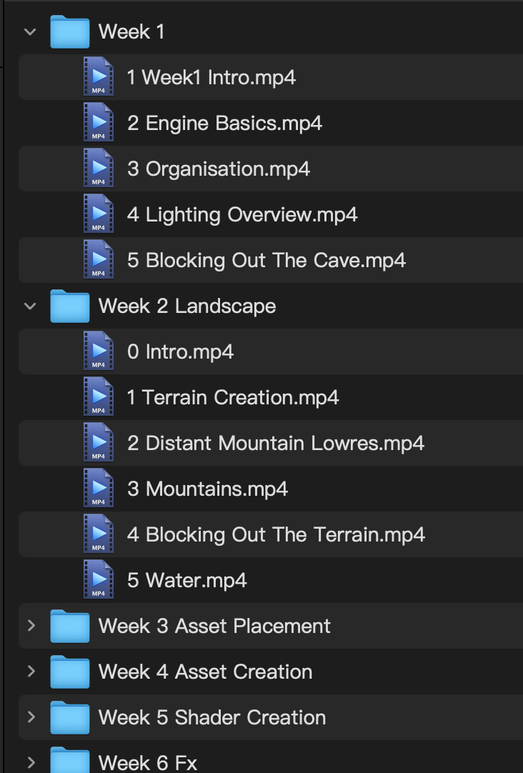Viewport: 523px width, 773px height.
Task: Click MP4 icon of 5 Water file
Action: 99,580
